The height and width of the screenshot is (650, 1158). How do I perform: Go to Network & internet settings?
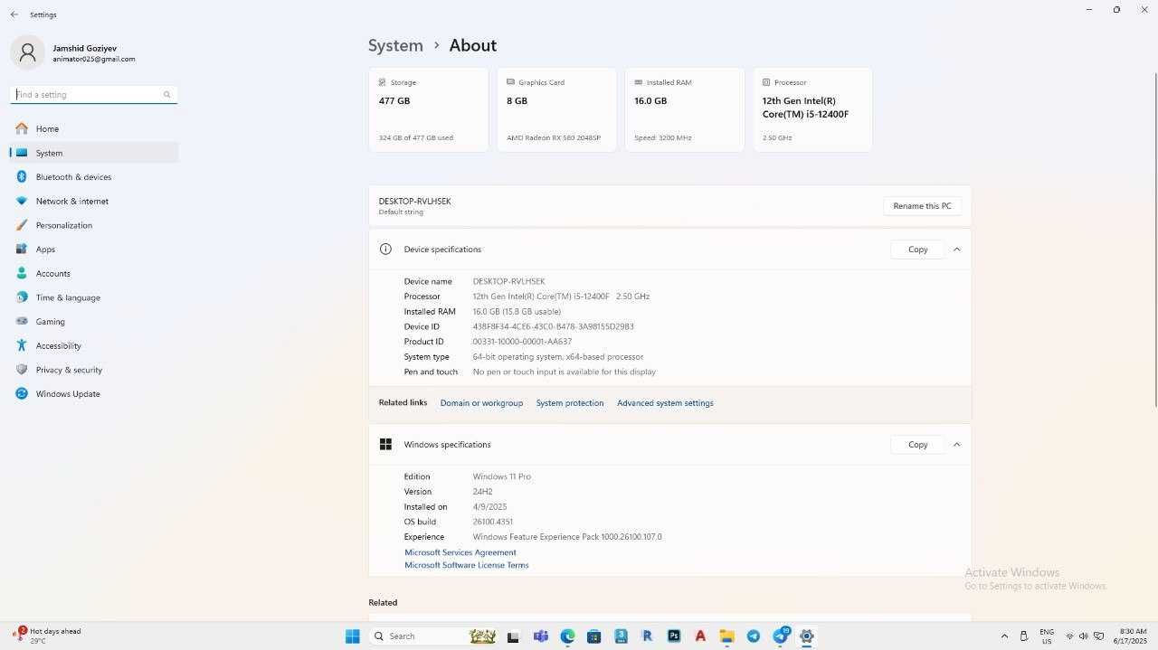click(94, 201)
